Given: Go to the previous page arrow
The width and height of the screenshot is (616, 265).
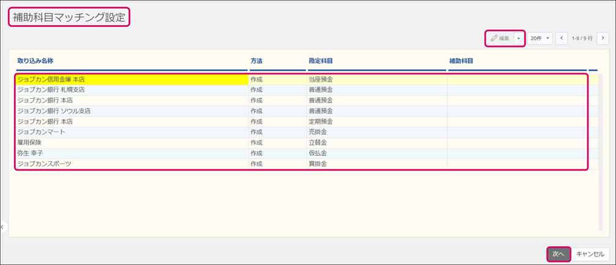Looking at the screenshot, I should click(562, 38).
